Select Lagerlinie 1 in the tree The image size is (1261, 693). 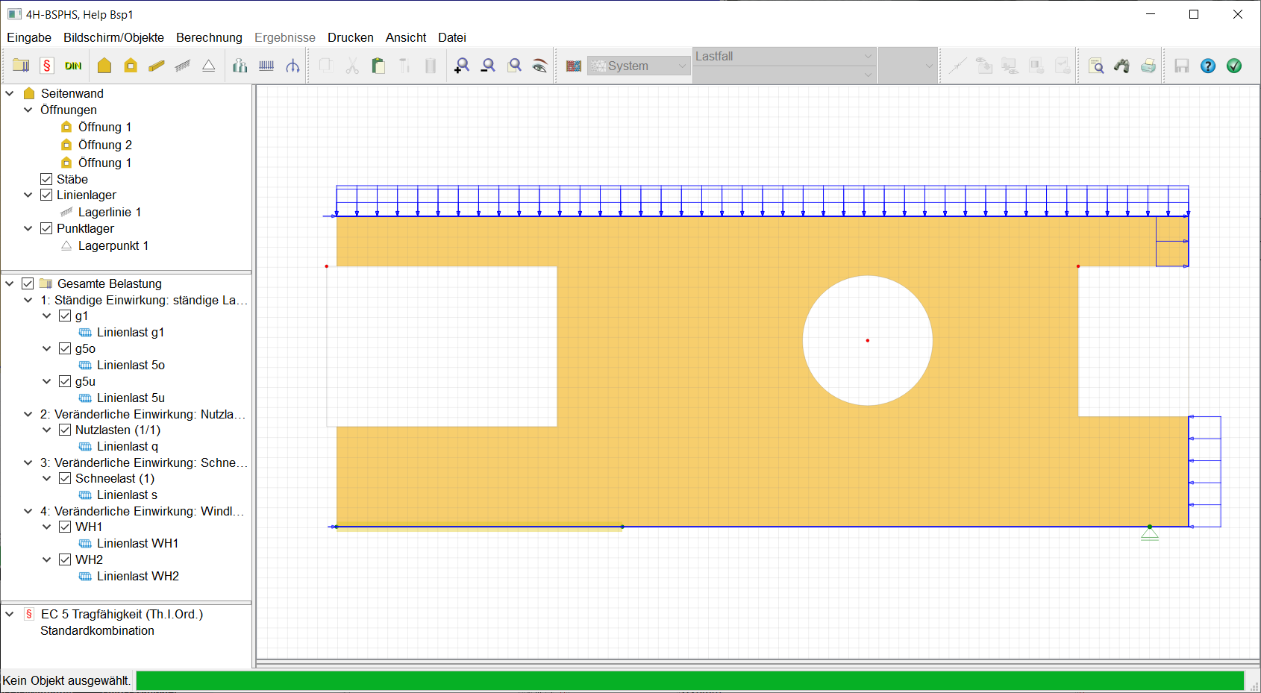(109, 212)
